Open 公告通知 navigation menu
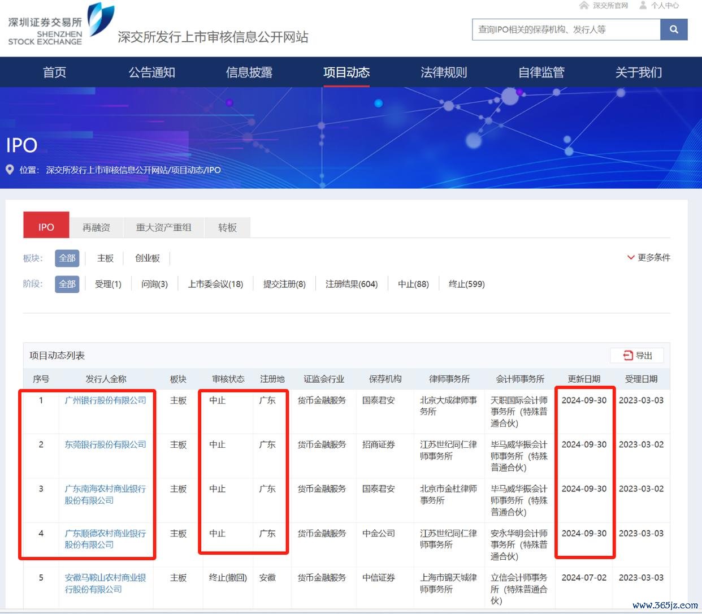This screenshot has height=614, width=702. tap(151, 72)
